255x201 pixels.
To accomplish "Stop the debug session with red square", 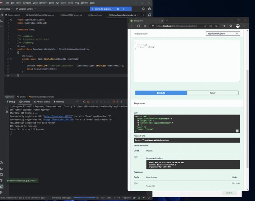I will point(88,101).
